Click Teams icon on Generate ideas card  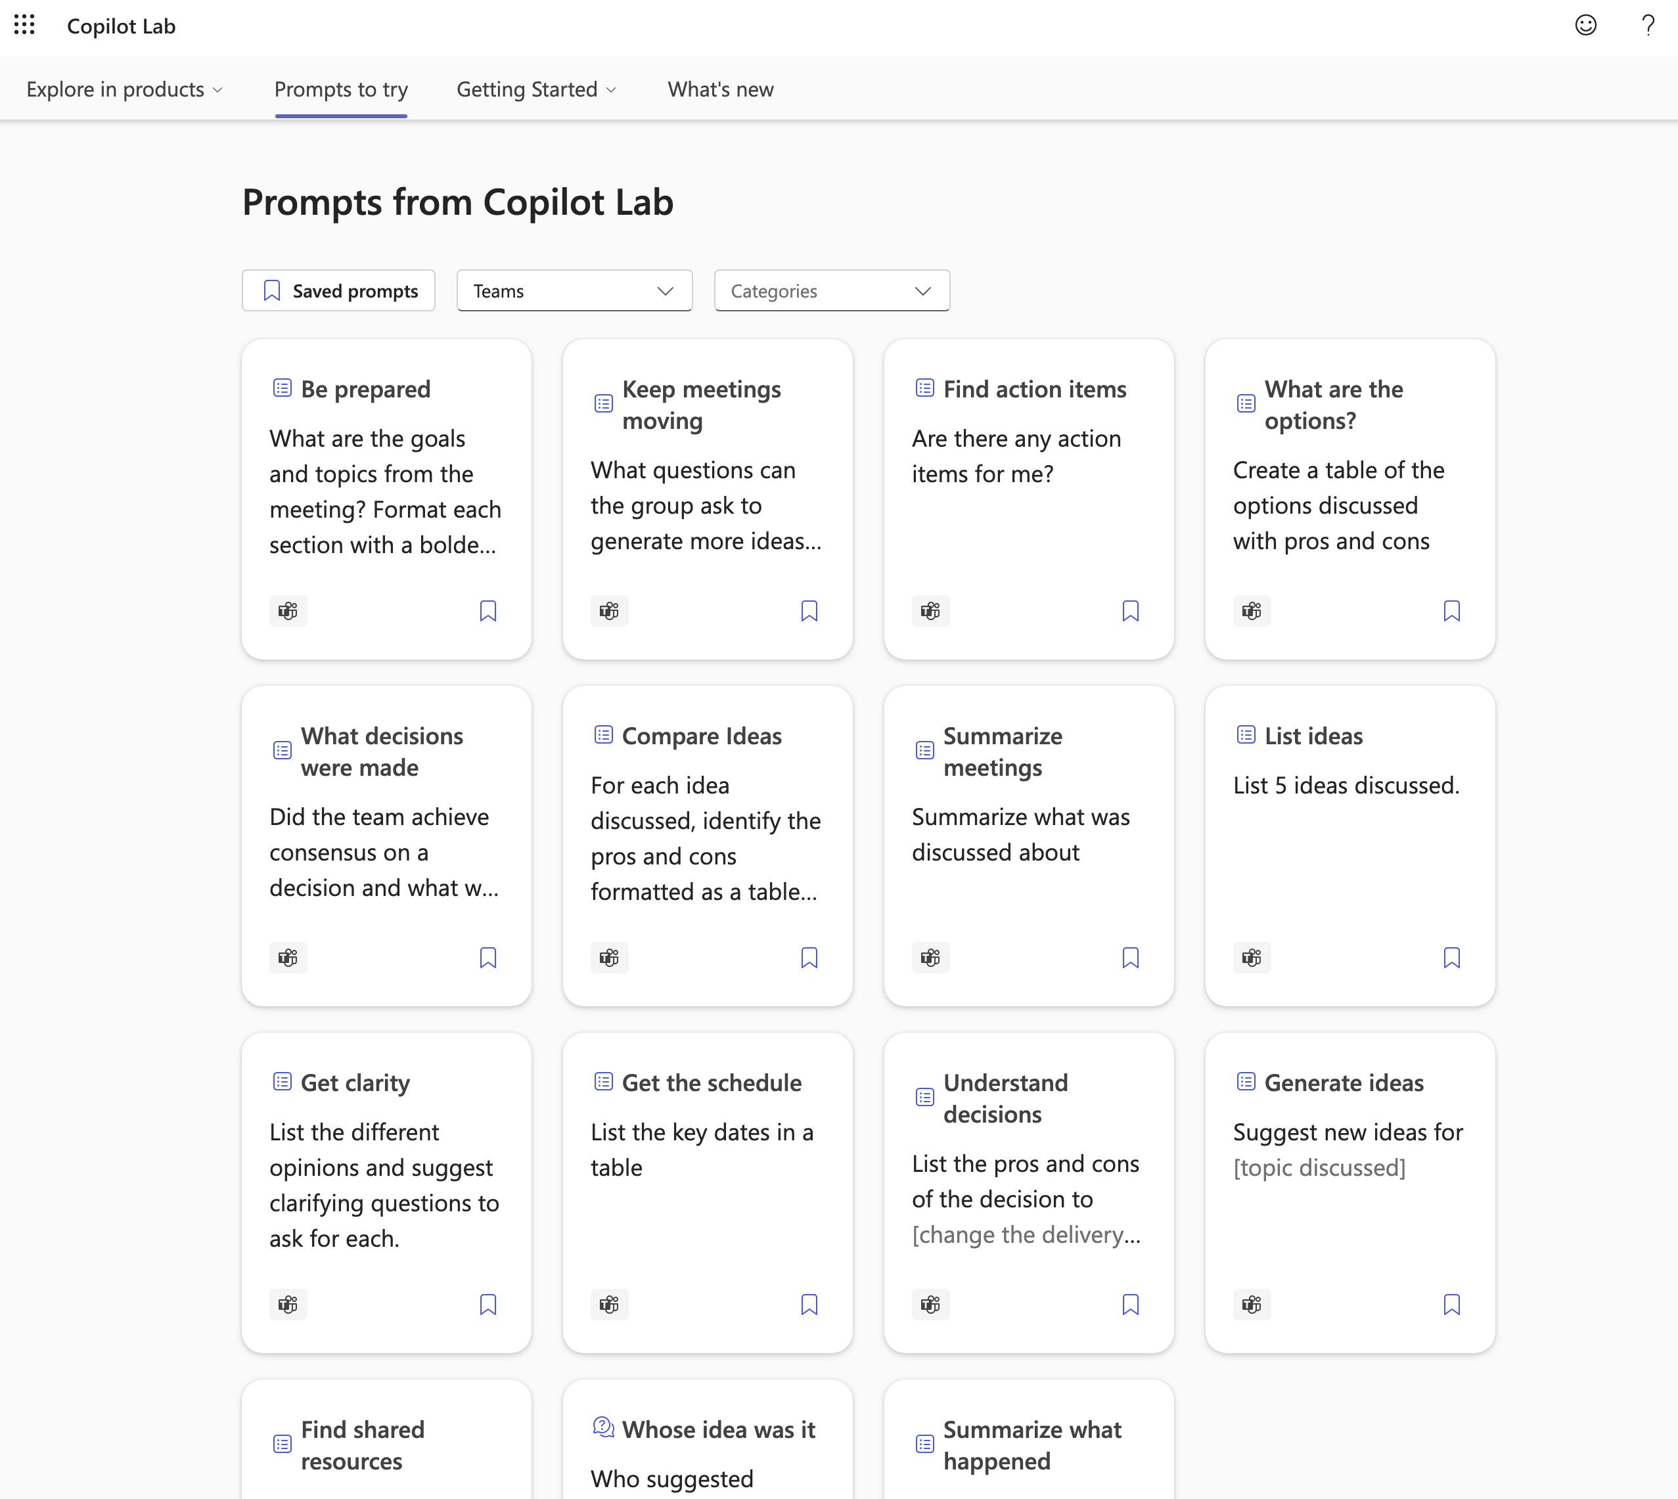click(x=1252, y=1305)
